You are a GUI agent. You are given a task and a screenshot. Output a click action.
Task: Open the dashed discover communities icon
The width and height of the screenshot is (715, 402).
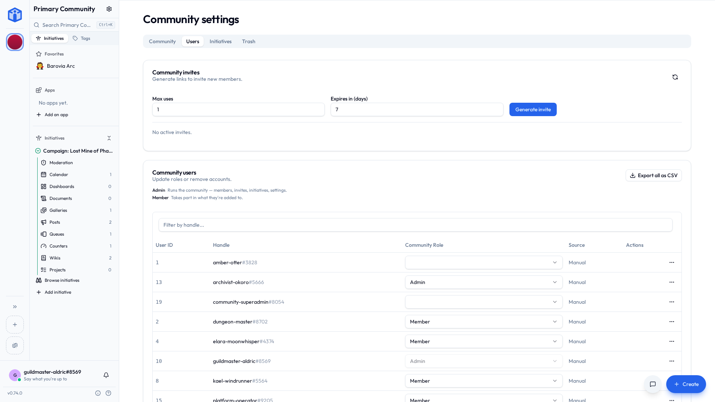click(x=15, y=345)
